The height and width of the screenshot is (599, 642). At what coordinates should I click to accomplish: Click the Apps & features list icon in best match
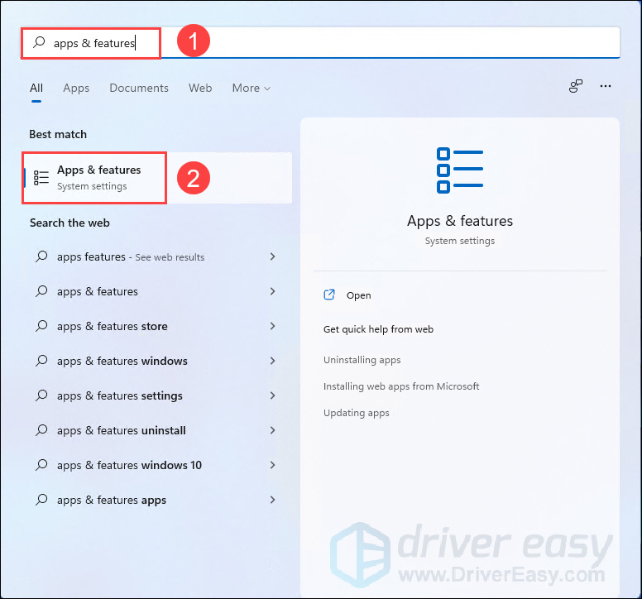(41, 178)
